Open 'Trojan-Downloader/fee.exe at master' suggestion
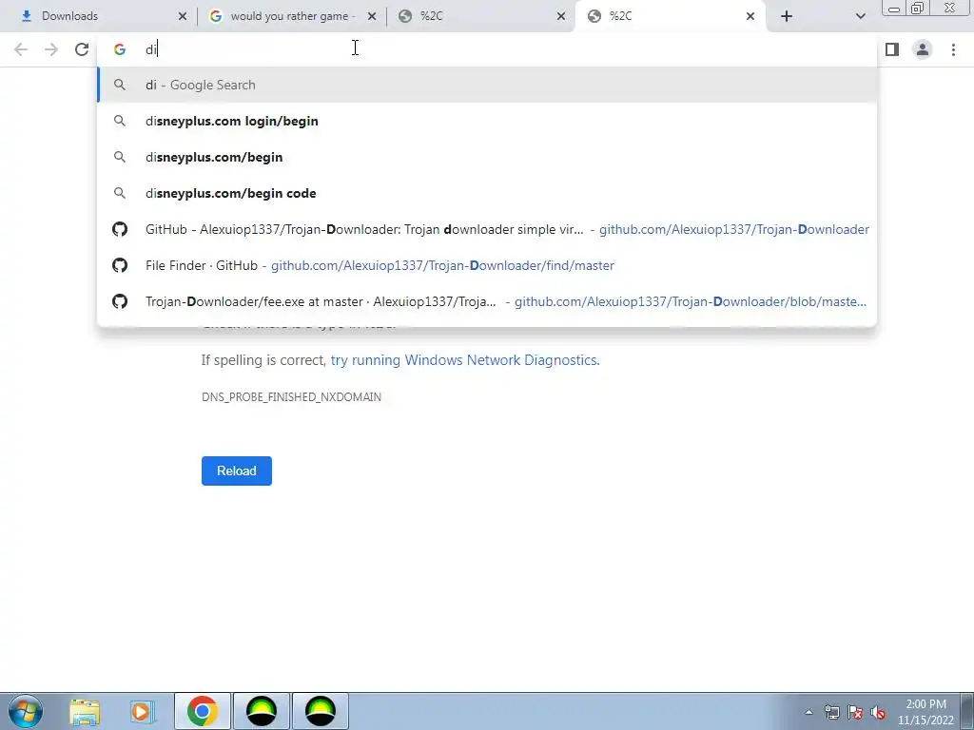The width and height of the screenshot is (974, 730). 487,301
